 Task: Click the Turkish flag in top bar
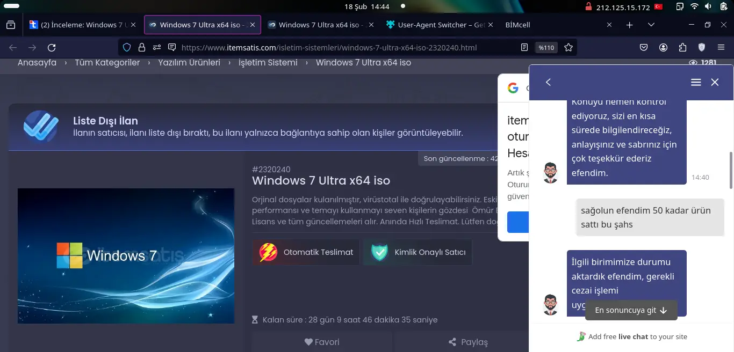tap(658, 6)
